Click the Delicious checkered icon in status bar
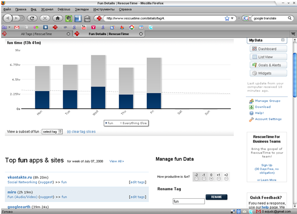 233,211
